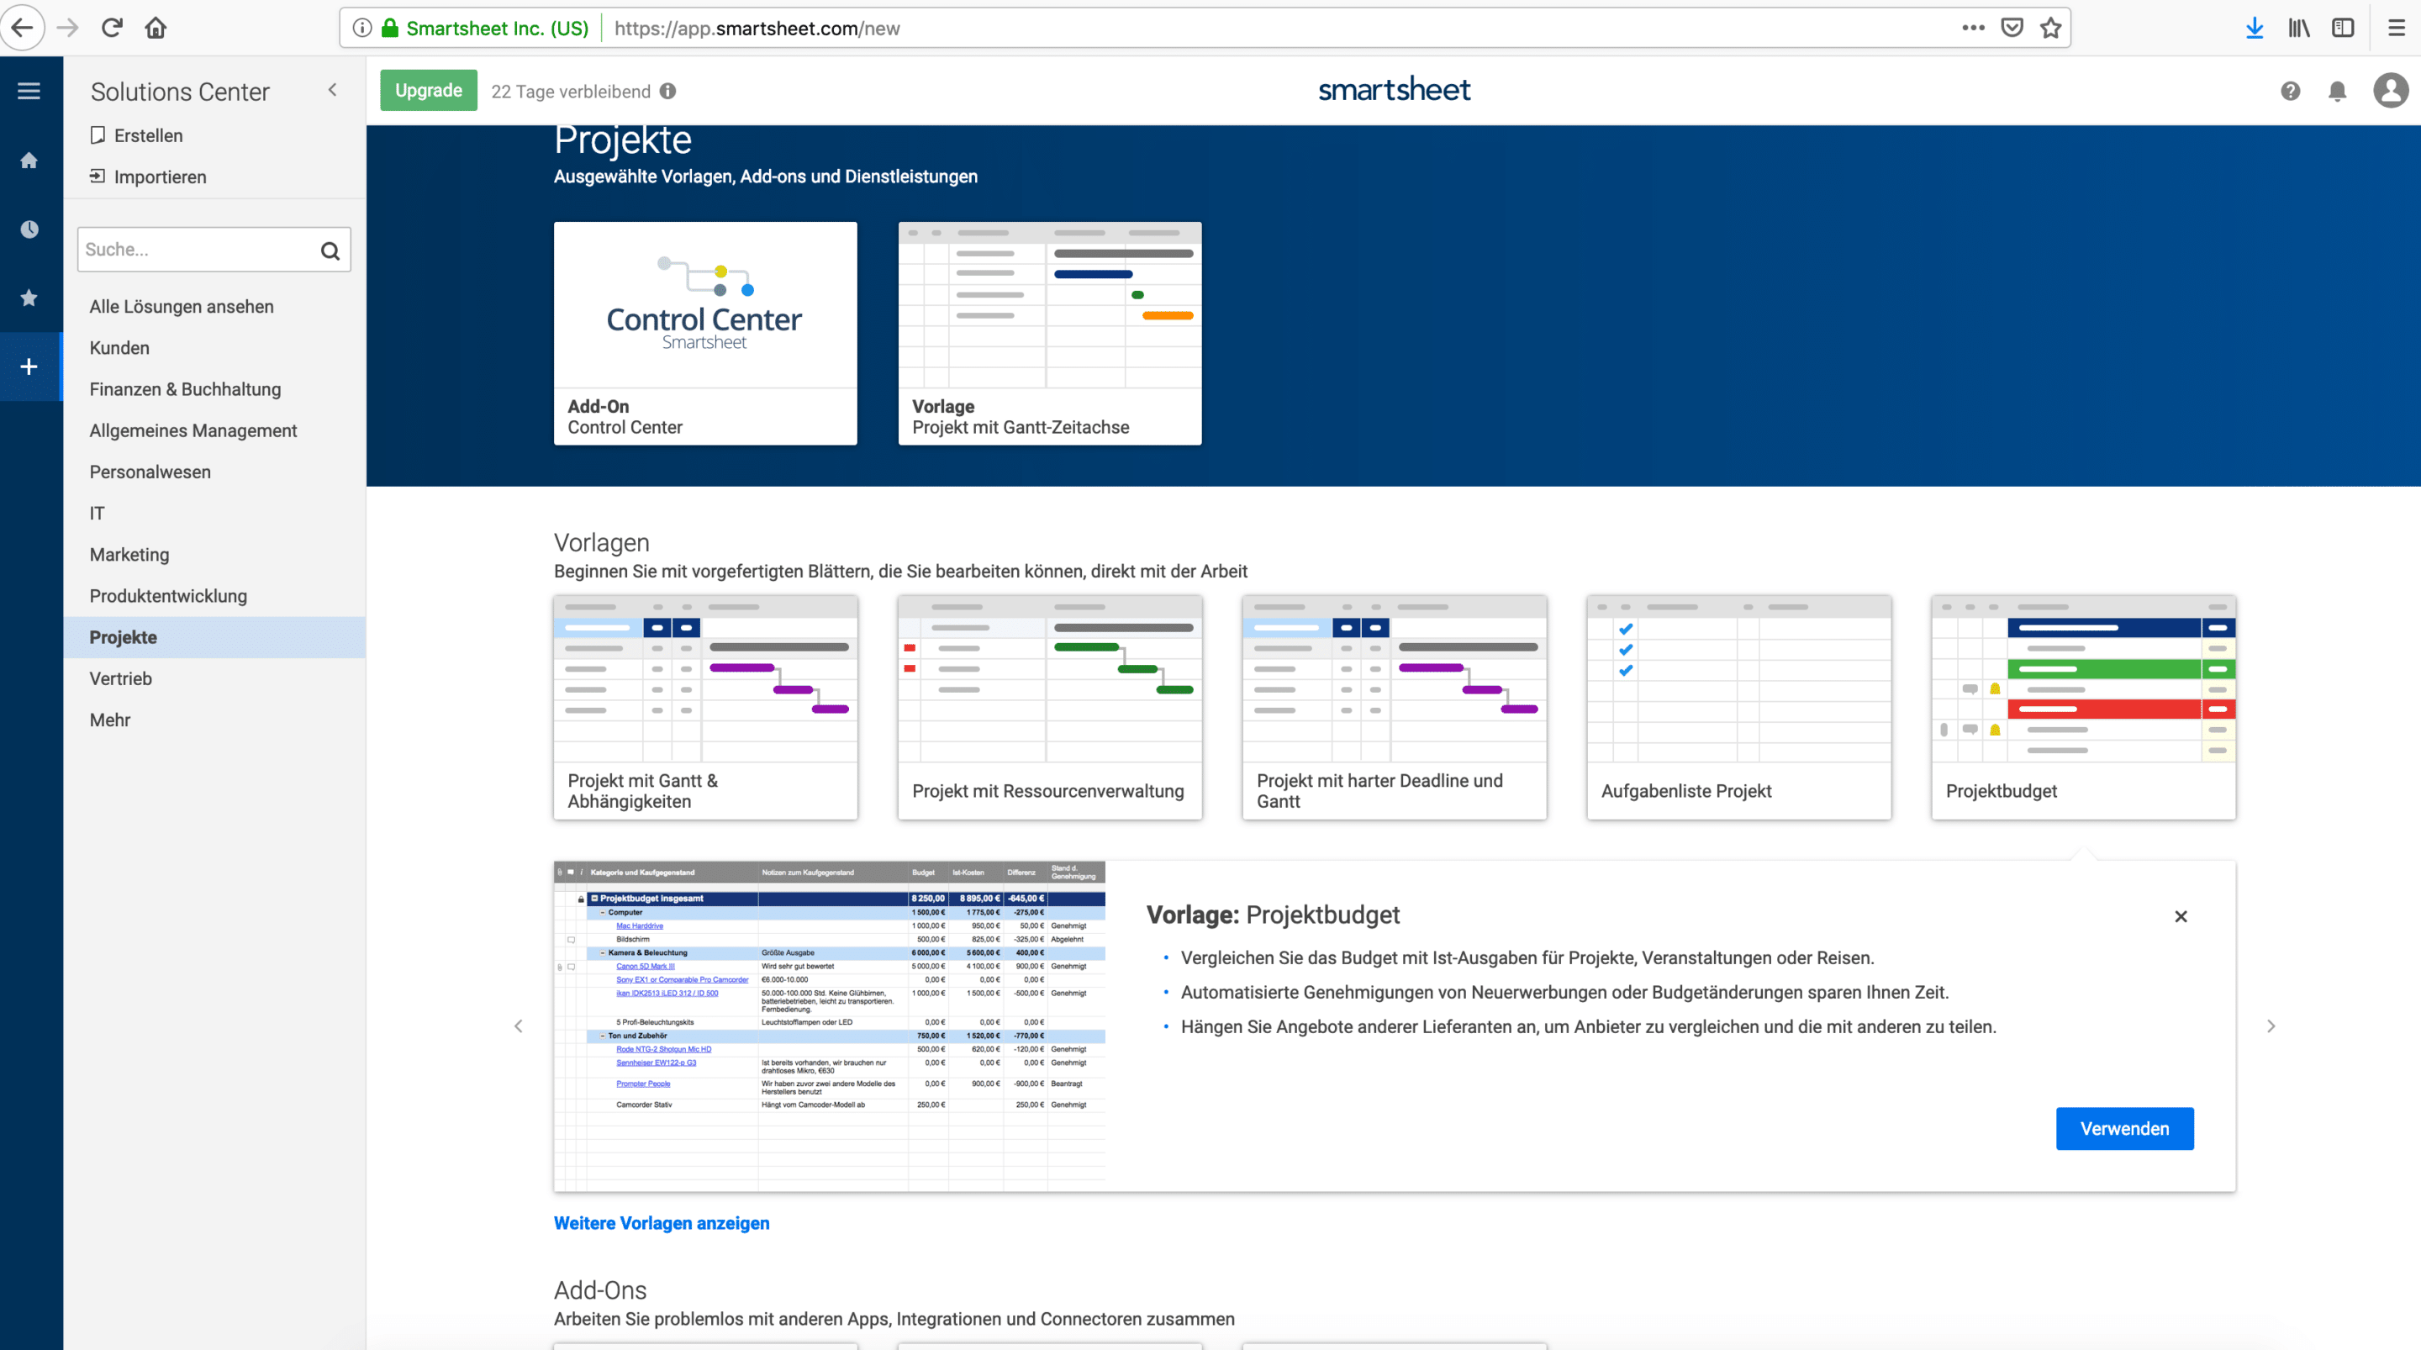Viewport: 2421px width, 1350px height.
Task: Open Projekt mit Gantt & Abhängigkeiten template
Action: point(705,707)
